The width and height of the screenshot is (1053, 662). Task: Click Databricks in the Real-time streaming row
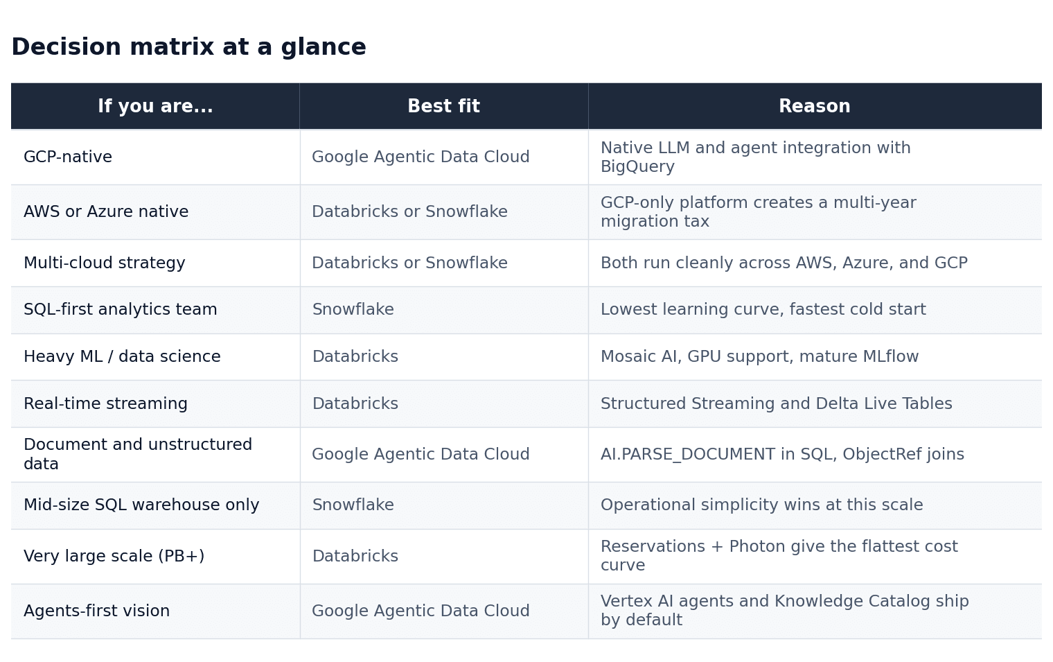tap(355, 404)
